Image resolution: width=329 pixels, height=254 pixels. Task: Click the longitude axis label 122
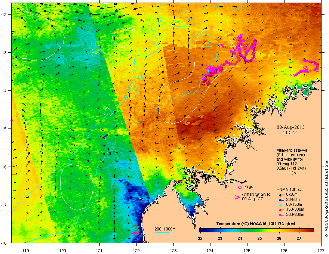click(x=136, y=250)
